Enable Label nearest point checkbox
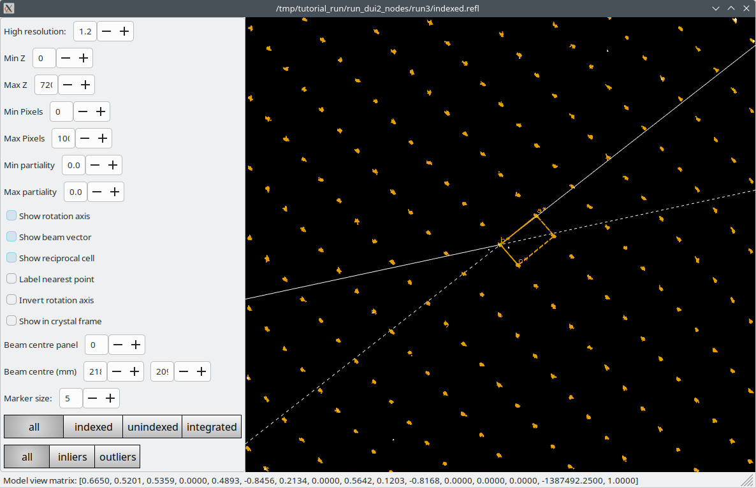This screenshot has height=488, width=756. 11,279
